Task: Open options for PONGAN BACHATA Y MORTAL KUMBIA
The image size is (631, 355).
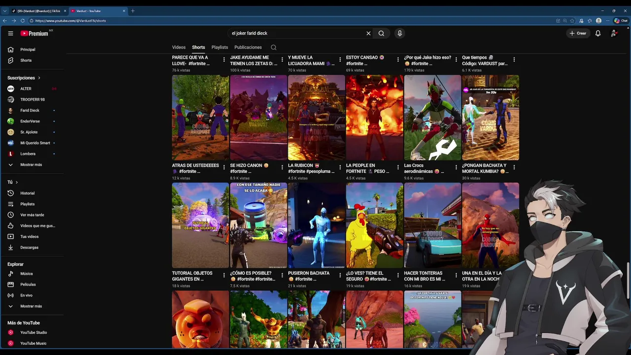Action: click(514, 167)
